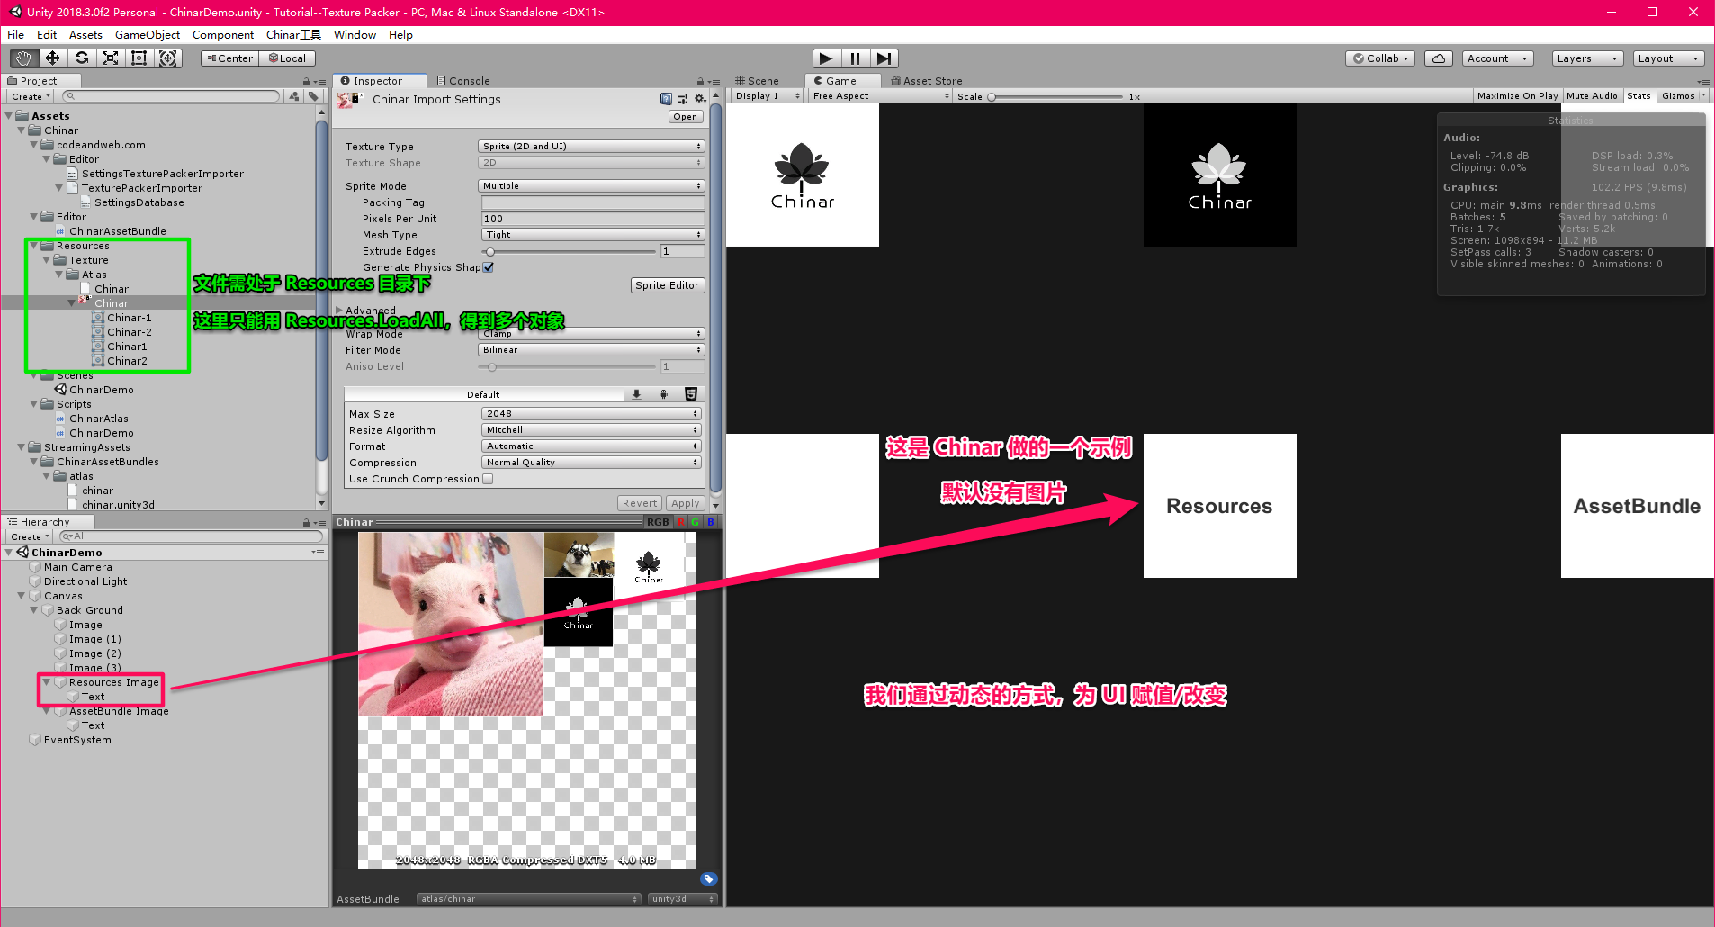Select the Scale tool
The height and width of the screenshot is (927, 1715).
tap(111, 58)
